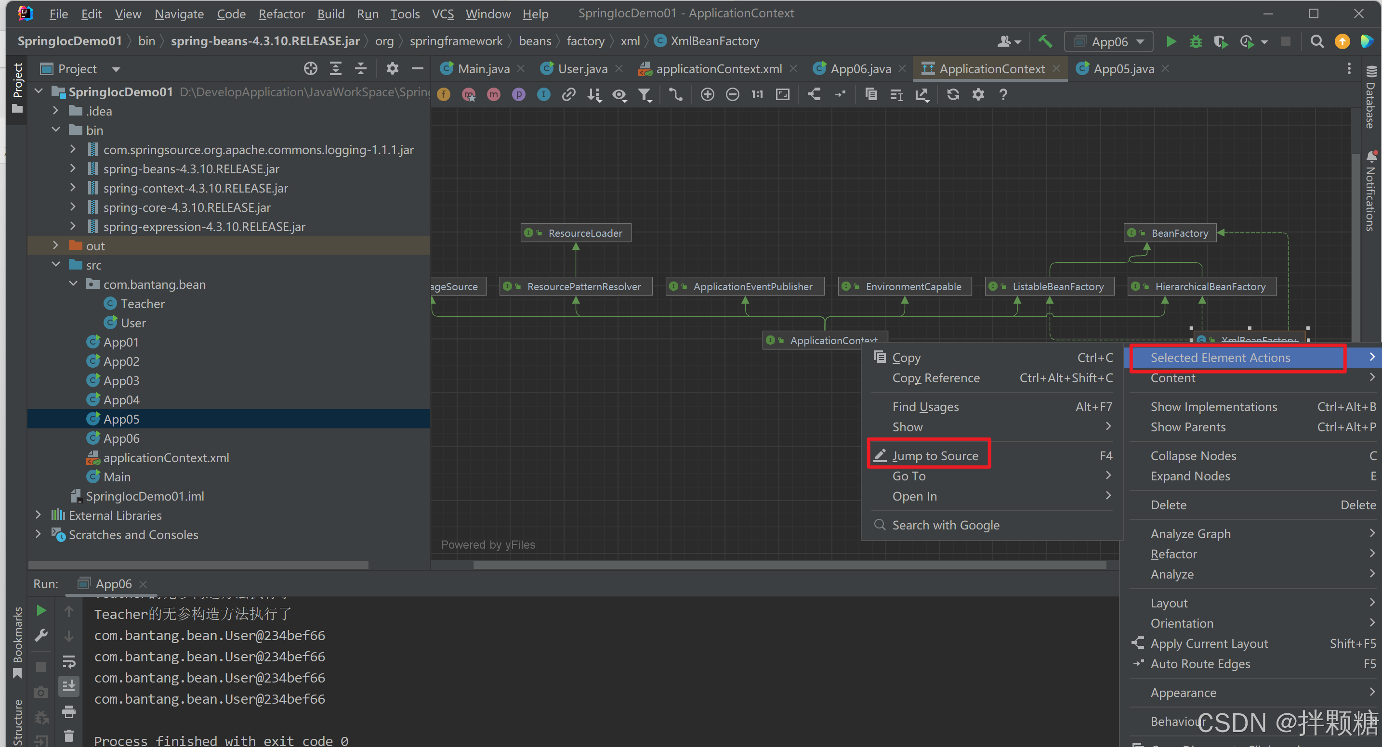Expand the out folder in Project tree
Screen dimensions: 1382x747
tap(55, 245)
